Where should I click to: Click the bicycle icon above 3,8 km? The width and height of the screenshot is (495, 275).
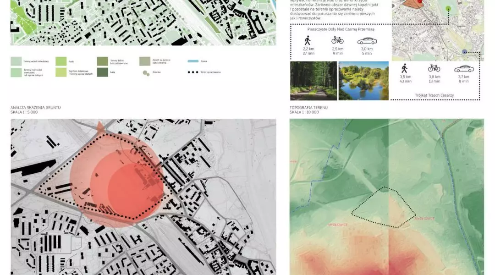coord(434,68)
